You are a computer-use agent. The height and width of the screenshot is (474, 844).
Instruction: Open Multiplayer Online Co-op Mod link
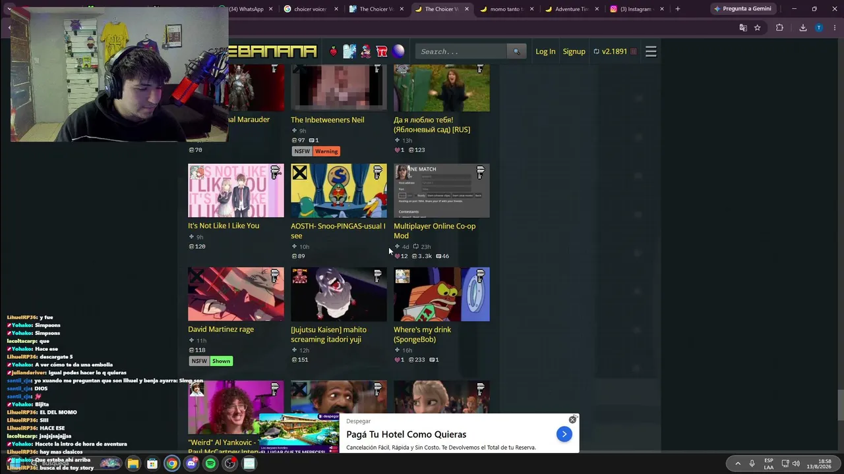[435, 231]
